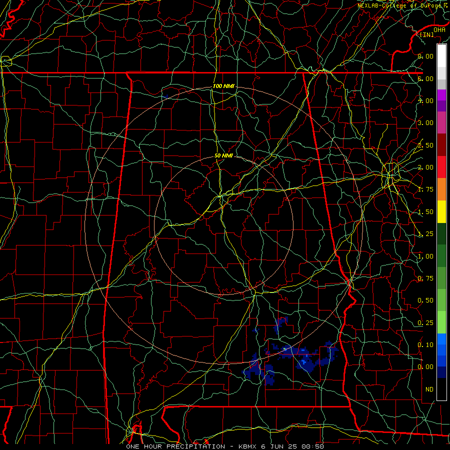Click the [IN] units label

click(x=427, y=34)
